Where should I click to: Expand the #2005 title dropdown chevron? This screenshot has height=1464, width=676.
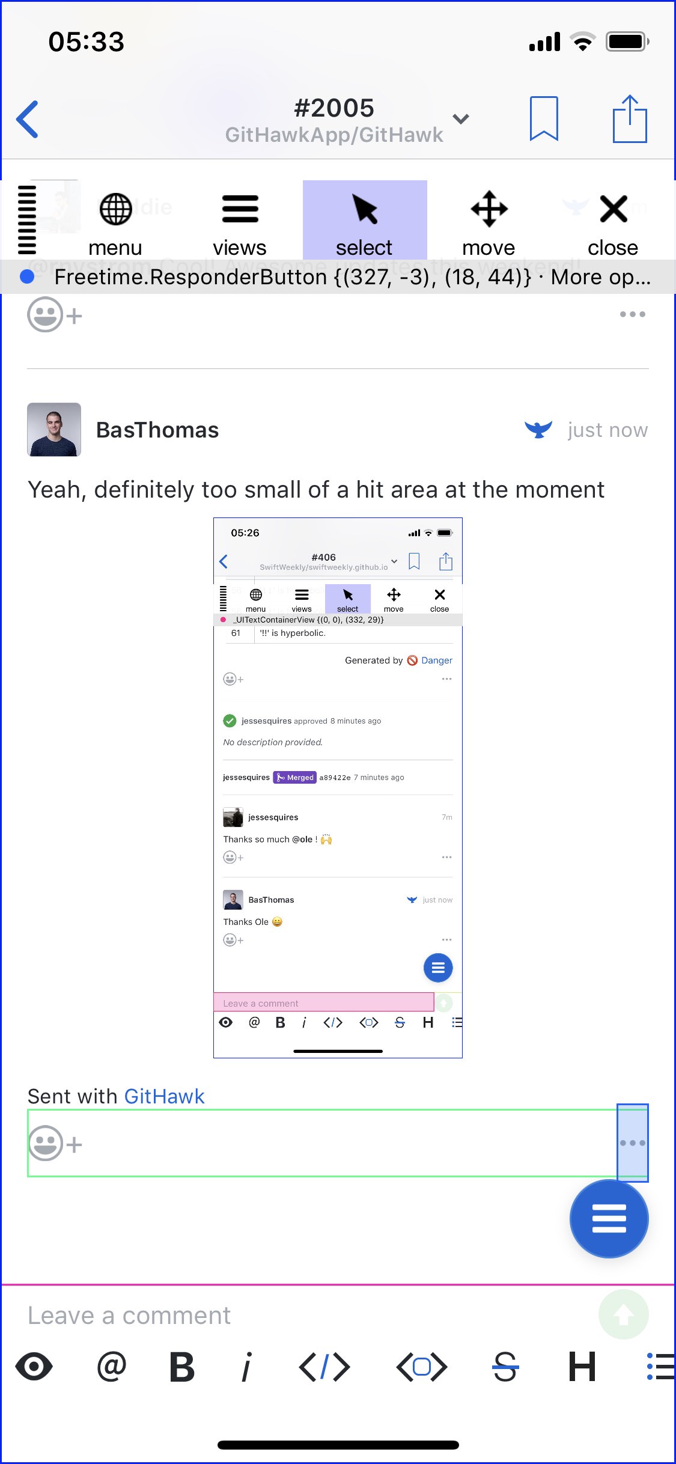[x=461, y=118]
